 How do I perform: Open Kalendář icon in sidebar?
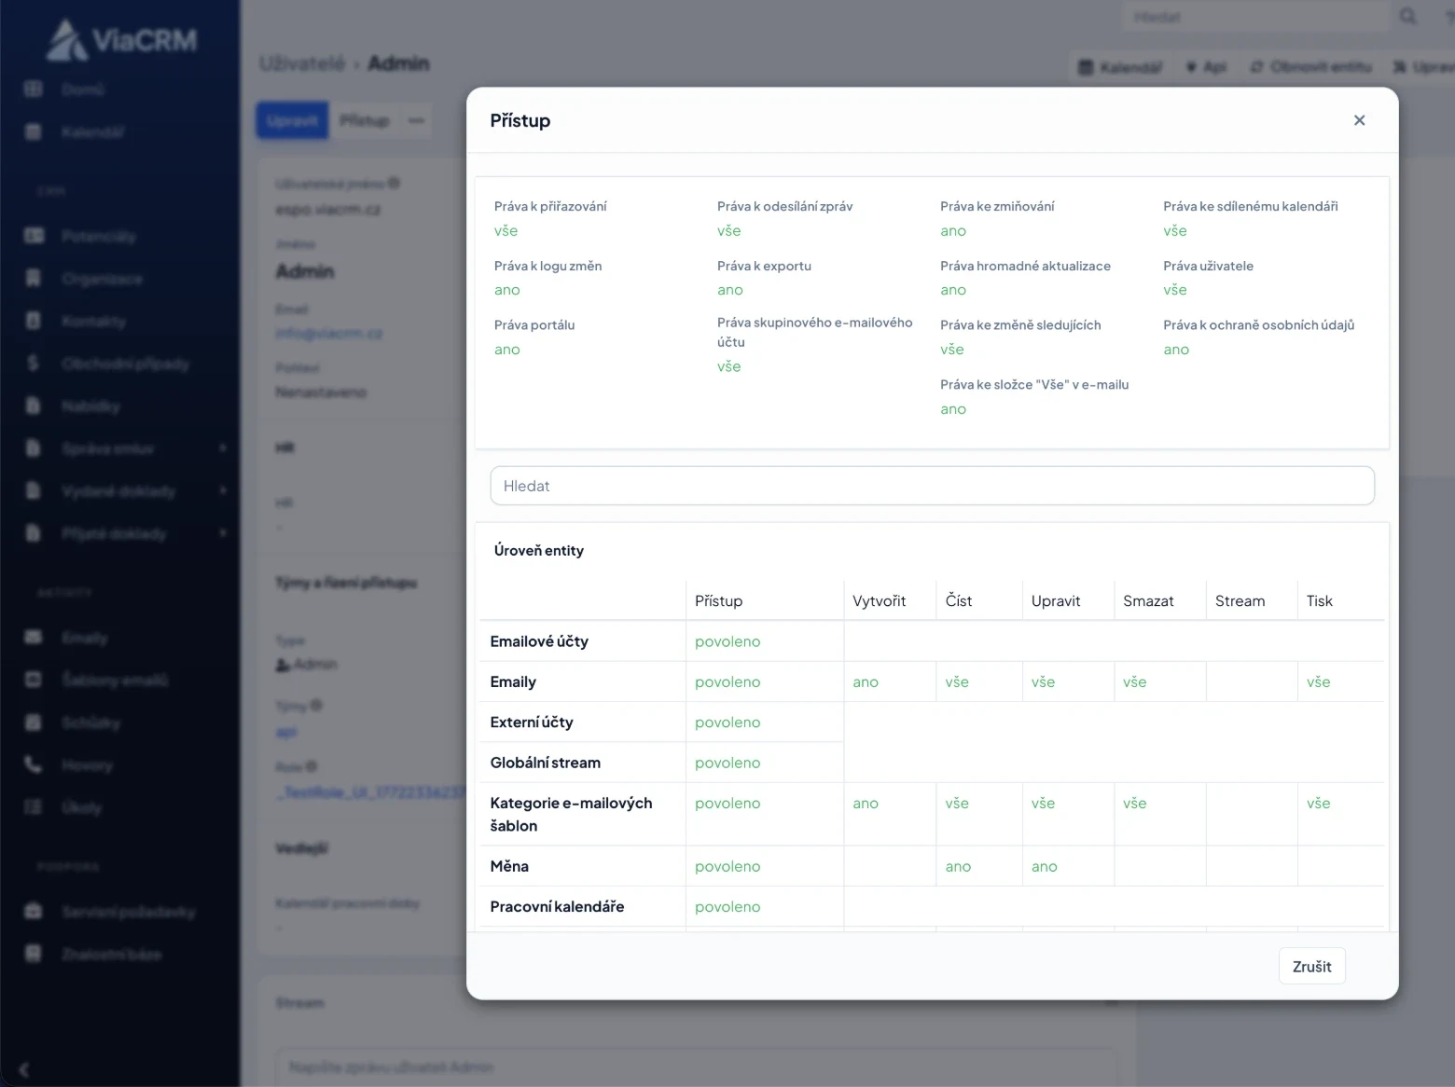click(34, 131)
